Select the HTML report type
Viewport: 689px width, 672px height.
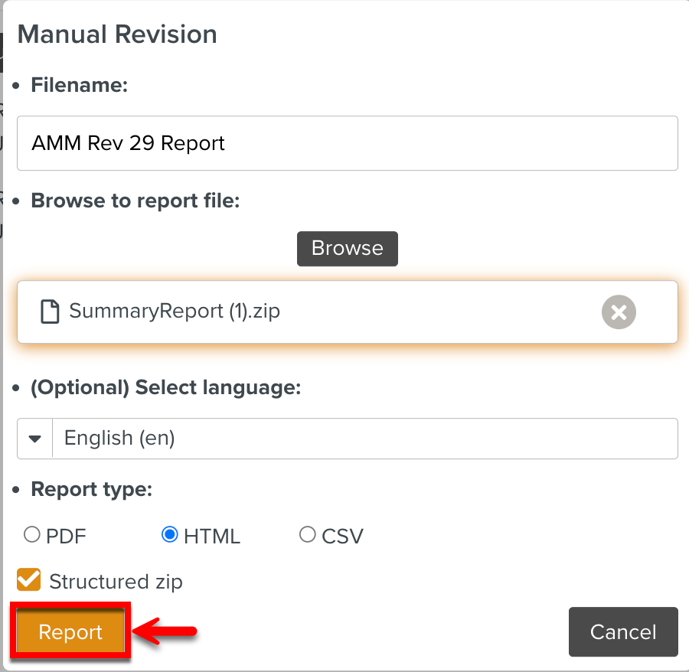[x=170, y=534]
